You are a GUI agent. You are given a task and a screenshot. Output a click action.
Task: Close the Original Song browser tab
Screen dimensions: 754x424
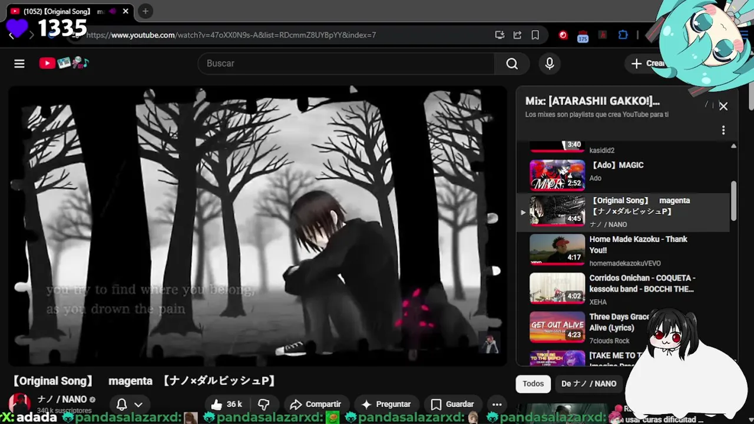click(125, 11)
